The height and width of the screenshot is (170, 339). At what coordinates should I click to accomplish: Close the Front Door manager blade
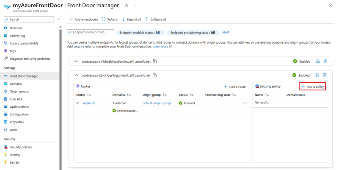coord(331,5)
